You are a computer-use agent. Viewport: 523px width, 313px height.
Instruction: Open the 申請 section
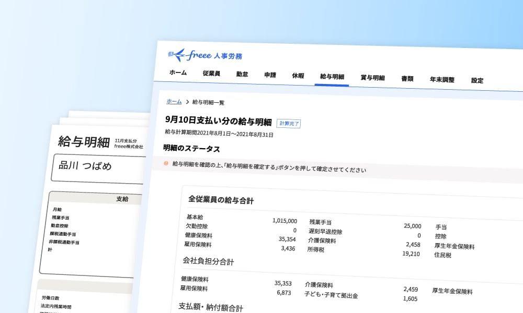(x=270, y=75)
